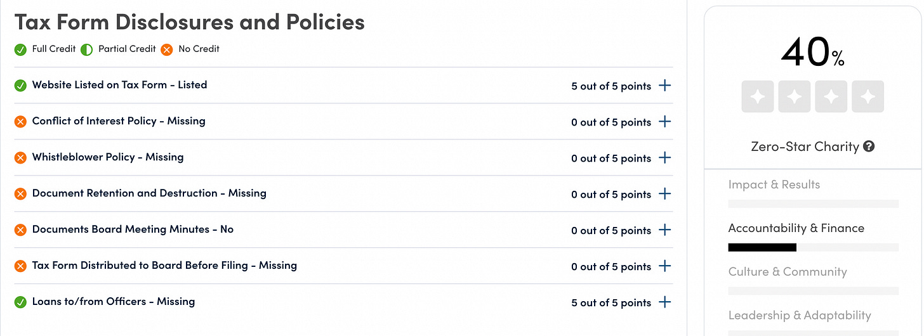Click the Partial Credit half-circle legend icon
924x336 pixels.
pos(87,49)
